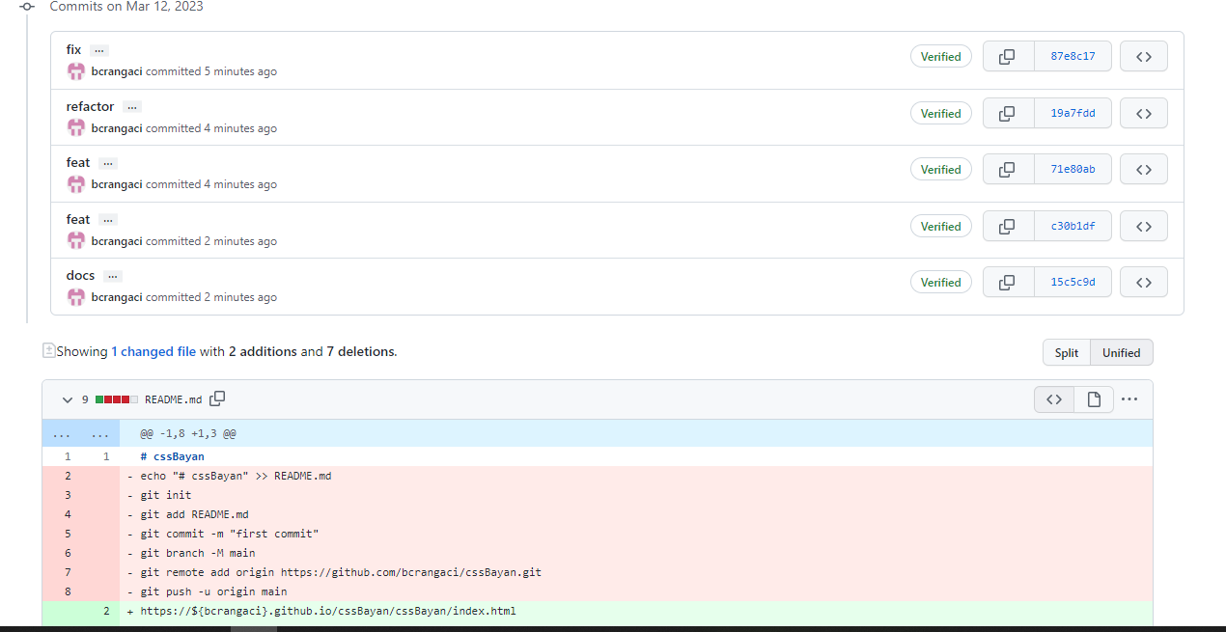Screen dimensions: 1226x632
Task: Browse repository at commit 19a7fdd
Action: point(1144,113)
